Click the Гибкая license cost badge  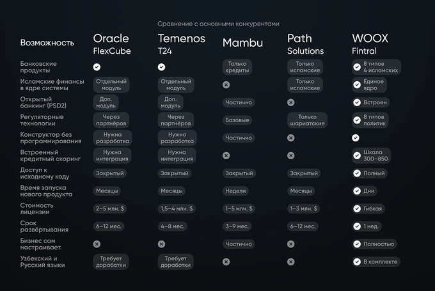[369, 208]
